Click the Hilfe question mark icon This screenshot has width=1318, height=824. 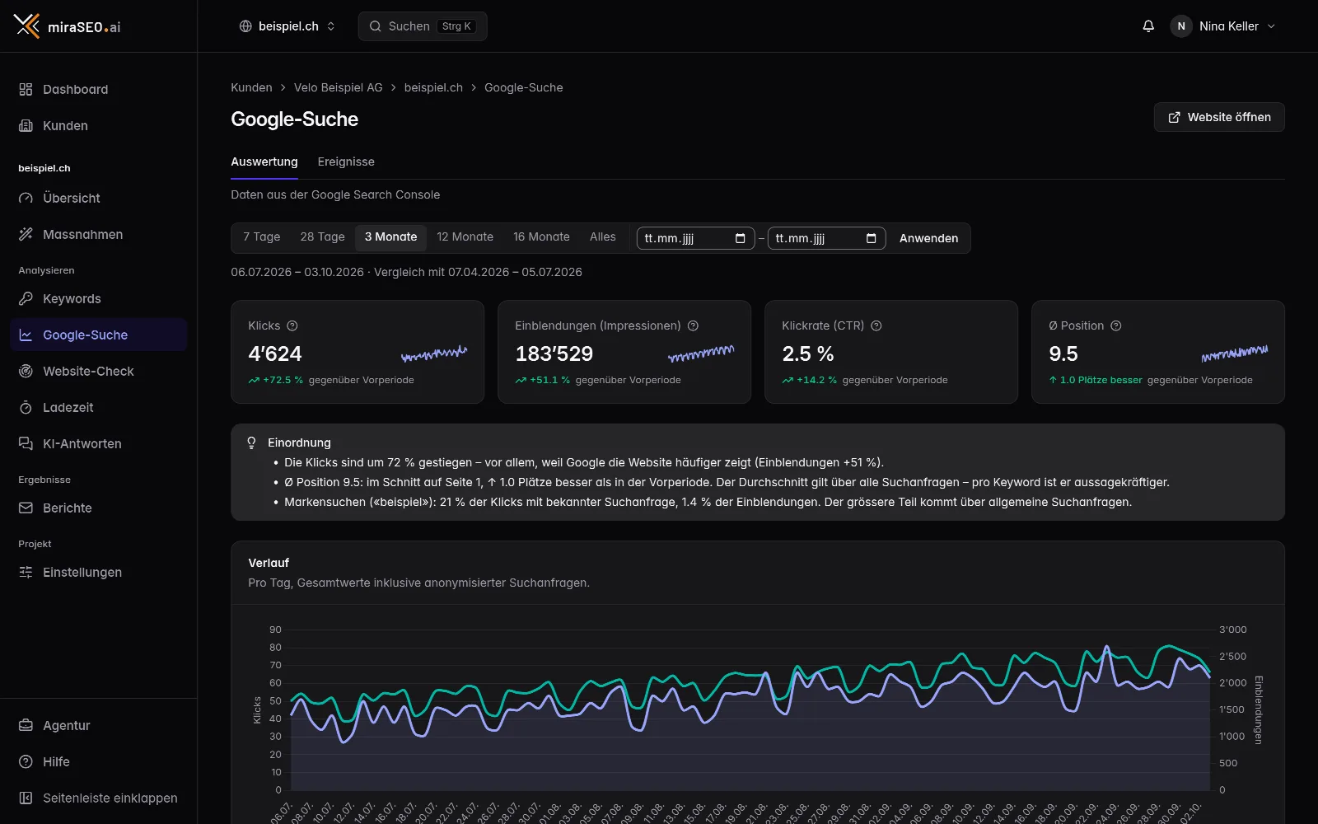[x=26, y=761]
